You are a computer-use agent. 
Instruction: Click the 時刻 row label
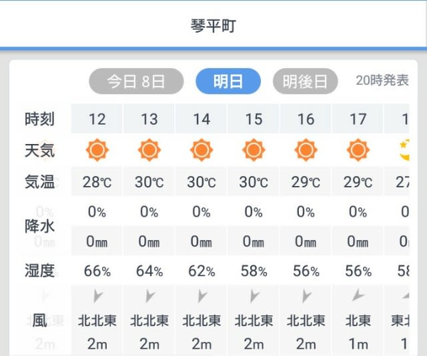click(40, 119)
